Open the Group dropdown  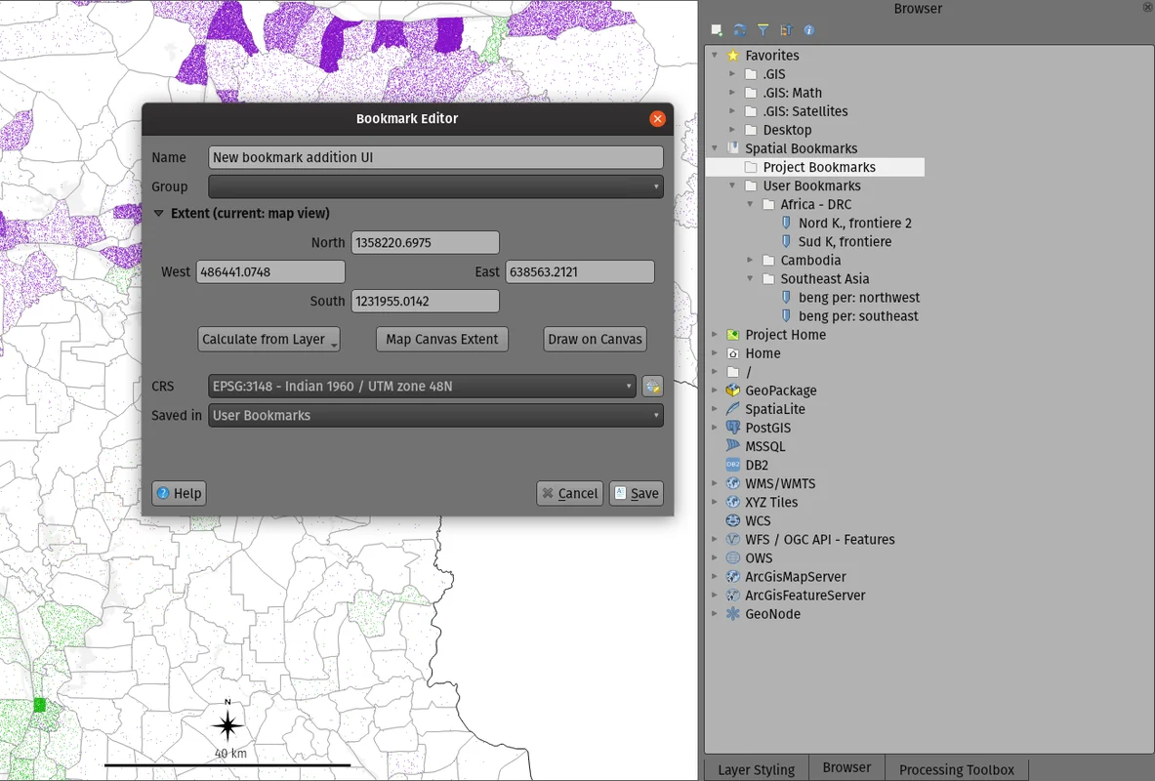point(435,186)
